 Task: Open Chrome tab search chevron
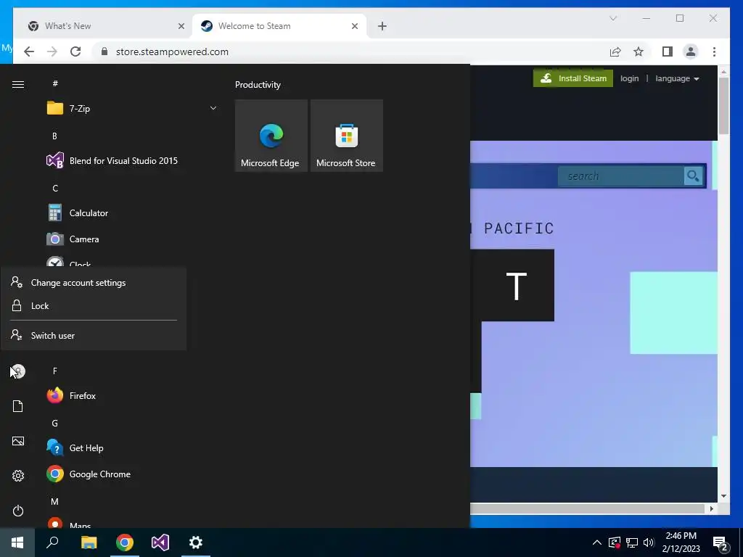point(612,18)
